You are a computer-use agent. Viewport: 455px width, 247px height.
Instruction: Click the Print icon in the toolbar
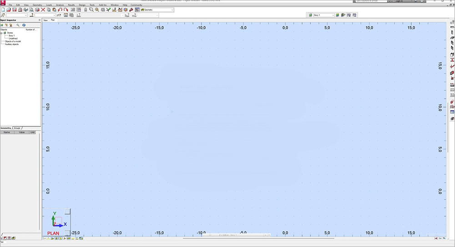(20, 10)
